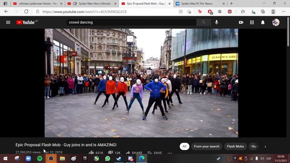Open the YouTube guide hamburger menu
The height and width of the screenshot is (163, 290).
[8, 22]
